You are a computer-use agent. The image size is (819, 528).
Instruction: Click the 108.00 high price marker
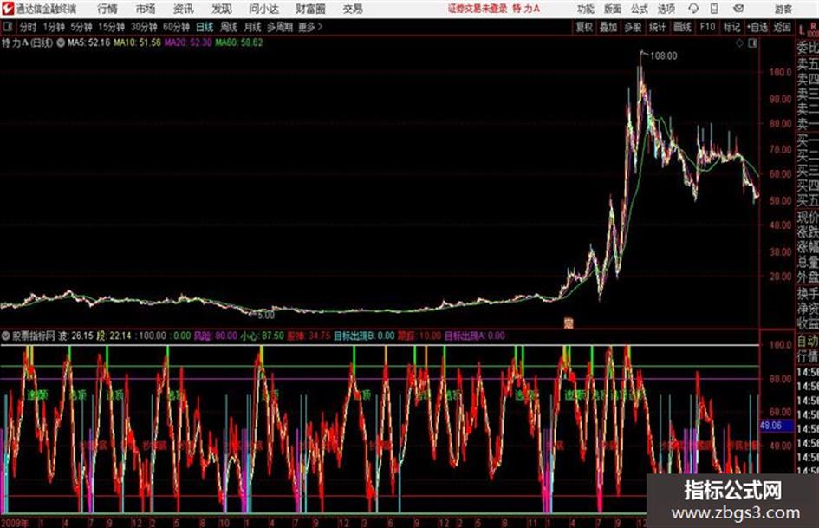tap(663, 56)
